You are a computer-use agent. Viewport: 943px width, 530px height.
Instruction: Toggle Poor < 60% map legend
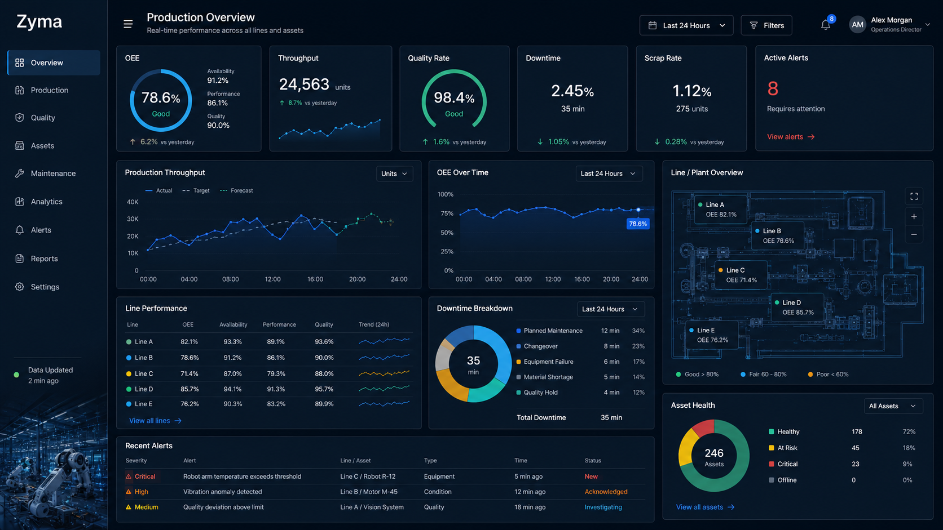829,374
